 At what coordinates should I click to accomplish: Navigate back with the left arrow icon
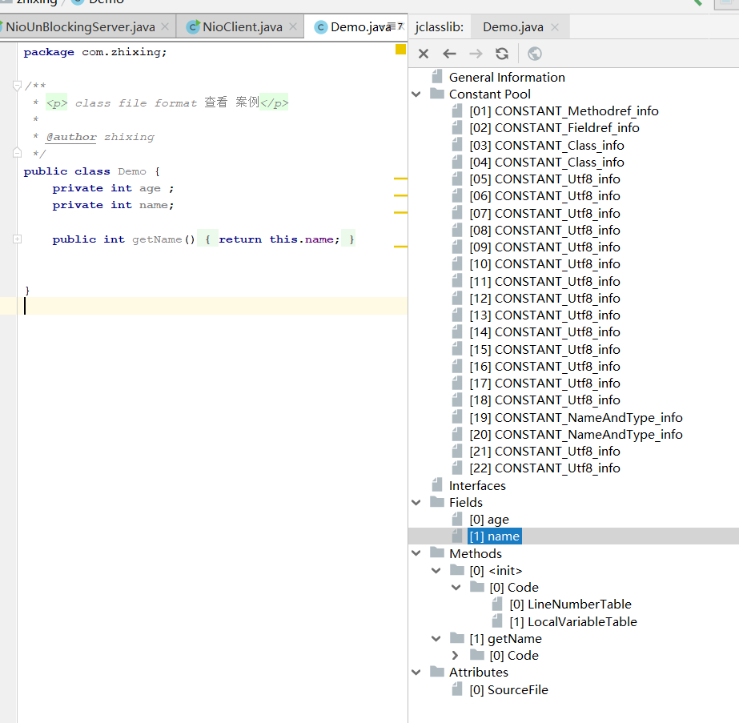tap(450, 54)
